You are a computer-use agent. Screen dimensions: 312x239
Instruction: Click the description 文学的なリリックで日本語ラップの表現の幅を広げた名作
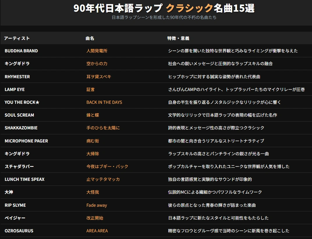click(222, 115)
